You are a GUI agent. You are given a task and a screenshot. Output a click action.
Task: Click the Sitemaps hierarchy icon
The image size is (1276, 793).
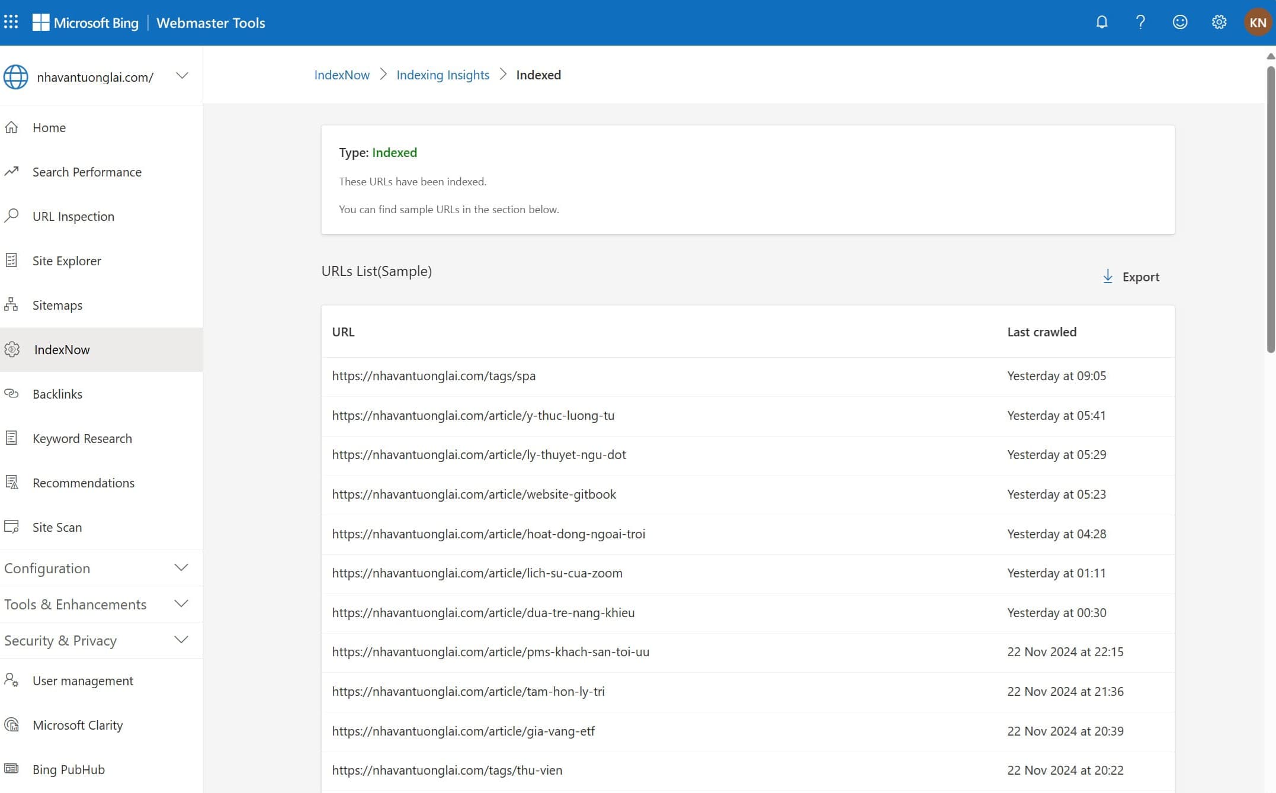(x=11, y=305)
